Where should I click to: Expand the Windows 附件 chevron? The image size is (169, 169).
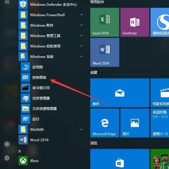point(81,25)
